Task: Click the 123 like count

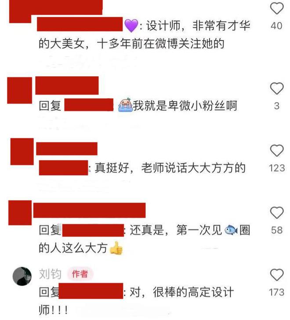Action: click(x=277, y=168)
